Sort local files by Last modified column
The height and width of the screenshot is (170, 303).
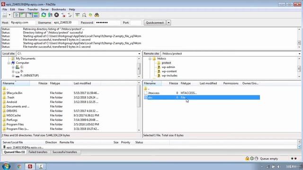(86, 84)
